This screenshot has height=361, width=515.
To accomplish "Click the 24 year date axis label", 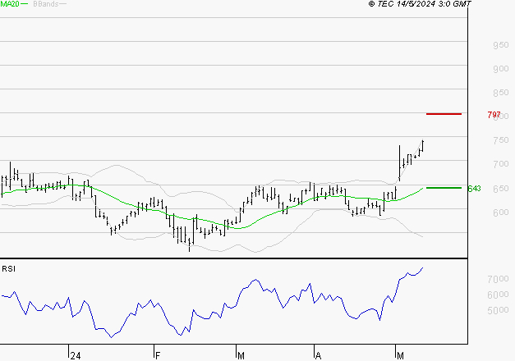I will point(76,356).
